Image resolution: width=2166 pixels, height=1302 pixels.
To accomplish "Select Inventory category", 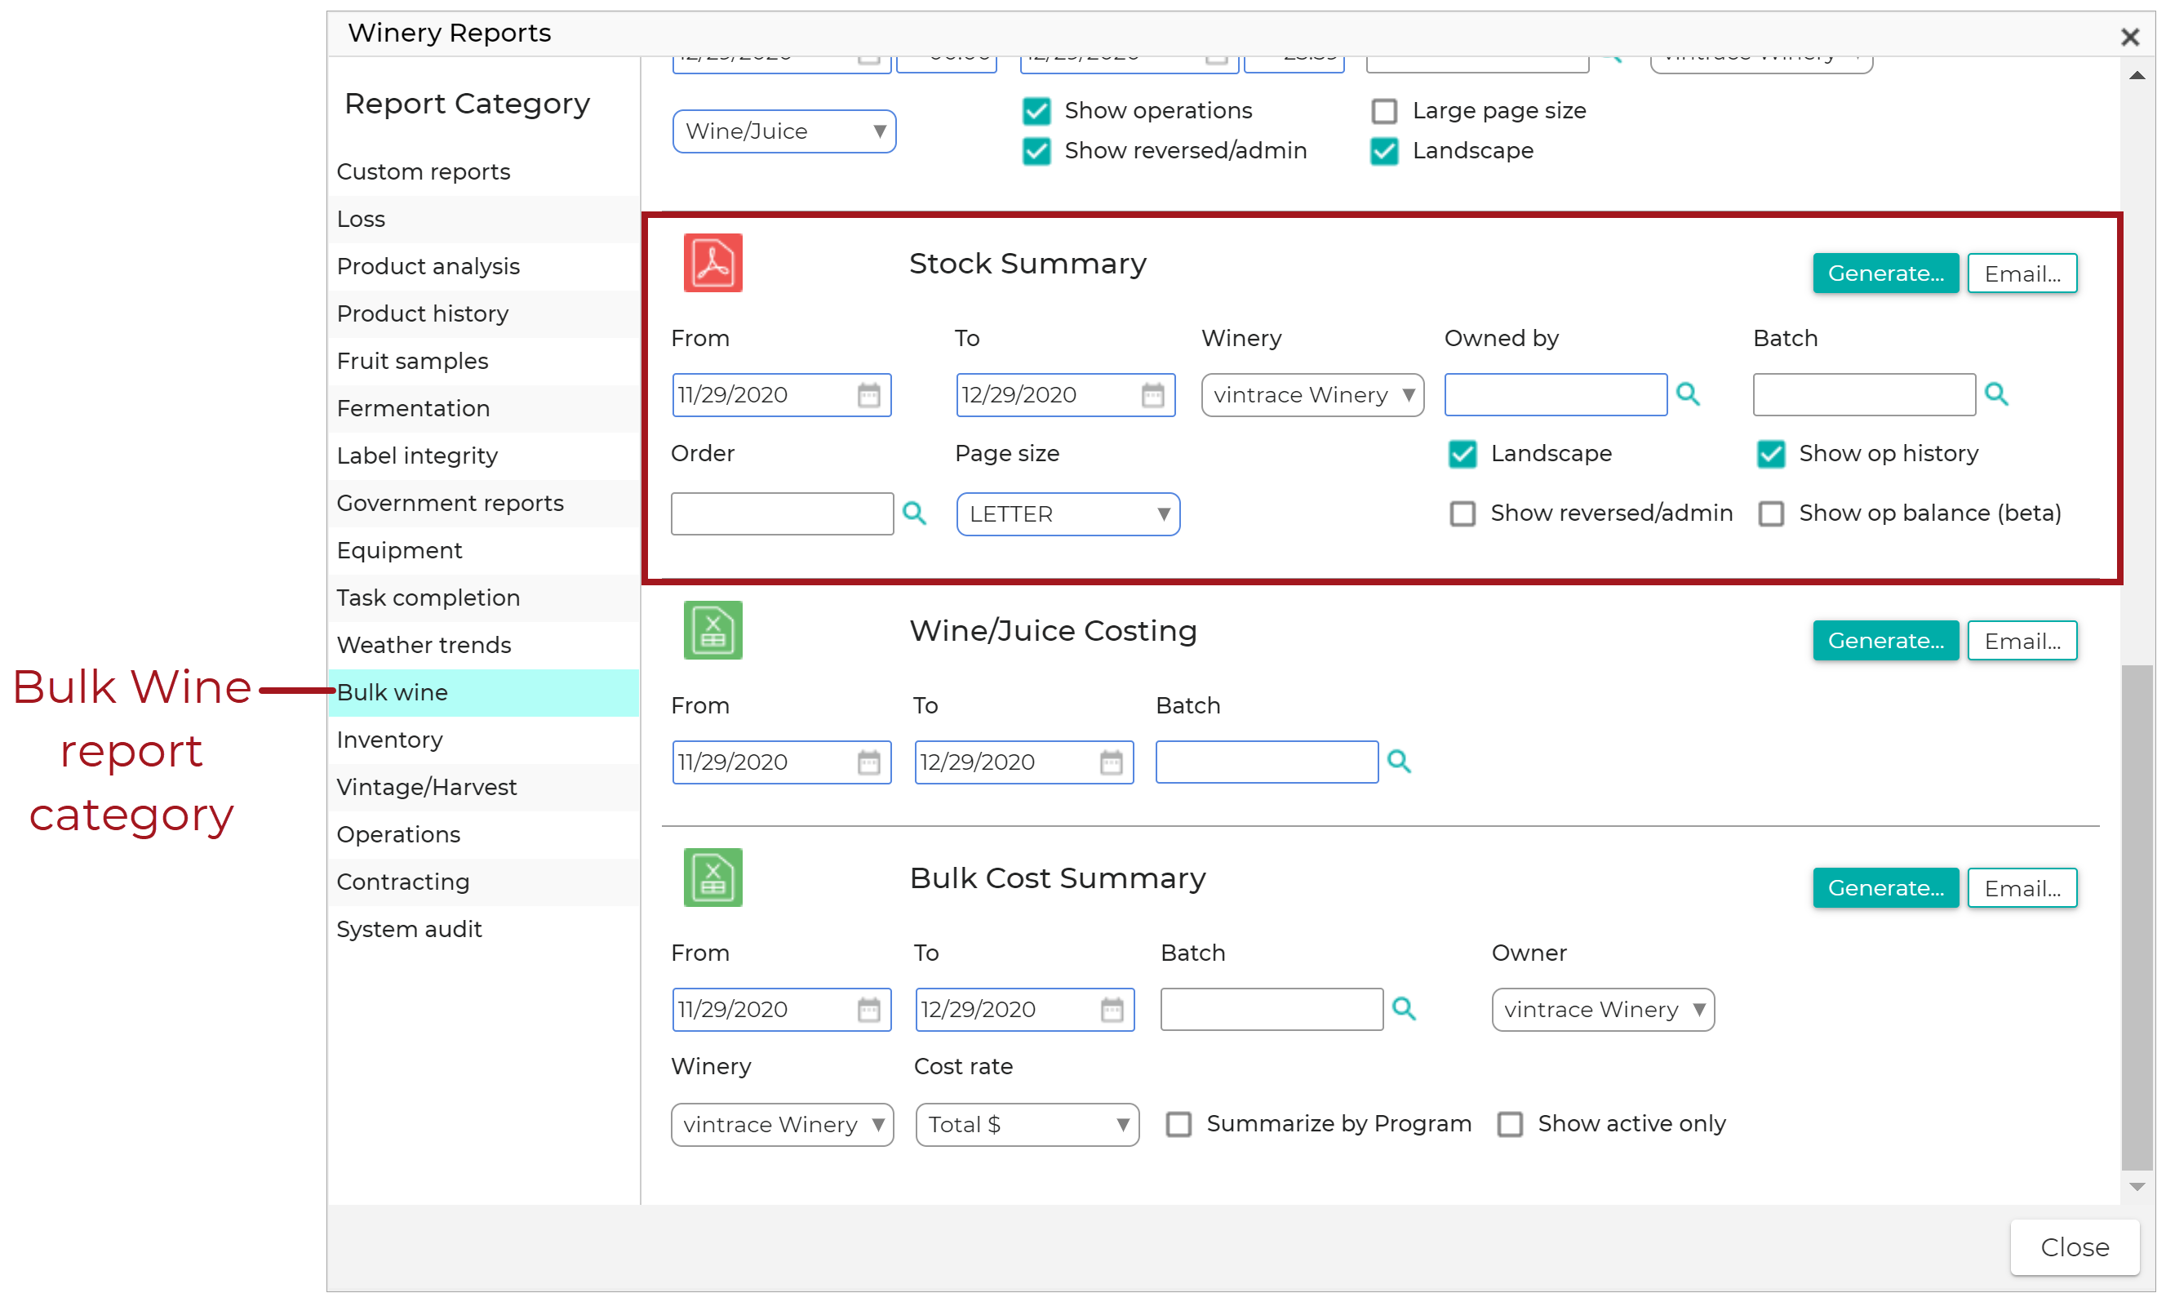I will pos(483,740).
